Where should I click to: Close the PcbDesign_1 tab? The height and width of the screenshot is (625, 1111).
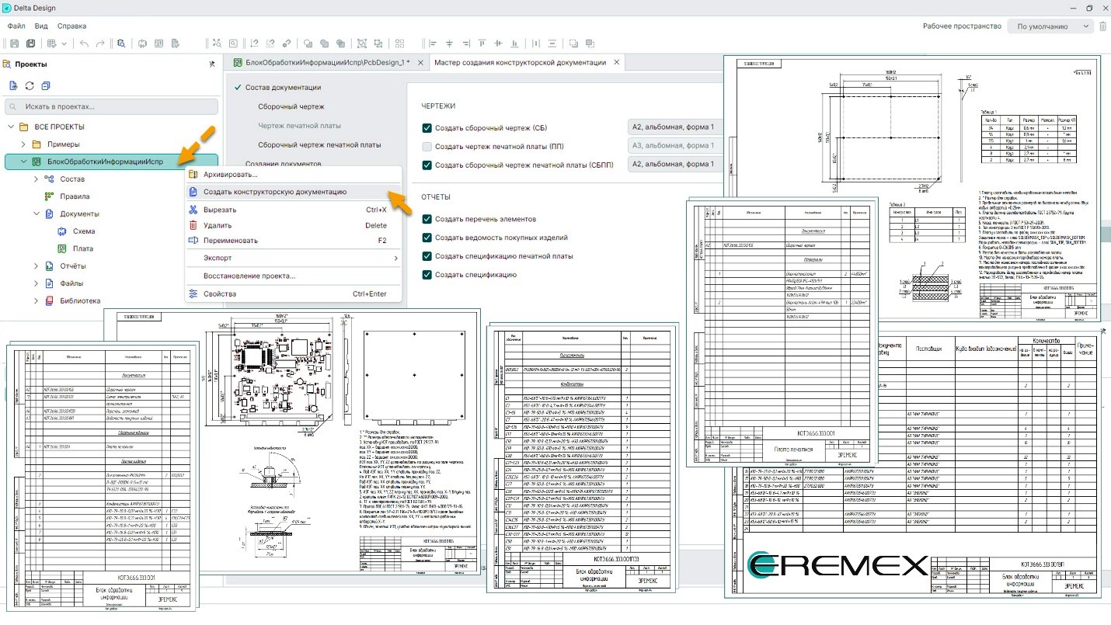(x=420, y=62)
